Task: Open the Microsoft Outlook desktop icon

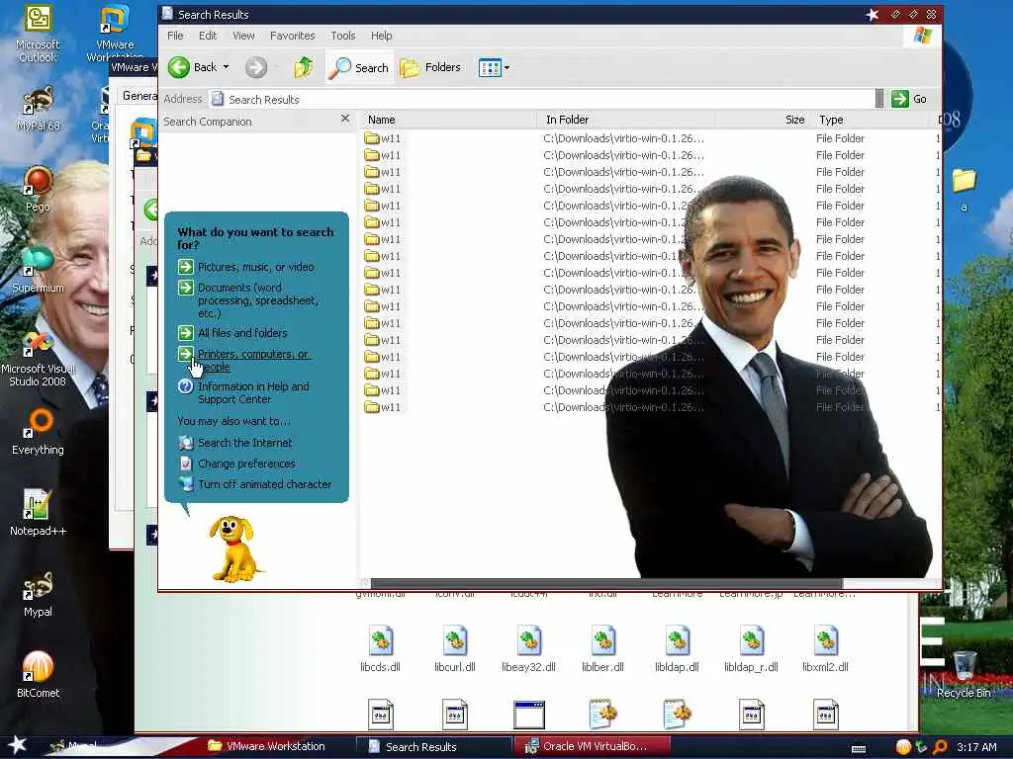Action: 38,34
